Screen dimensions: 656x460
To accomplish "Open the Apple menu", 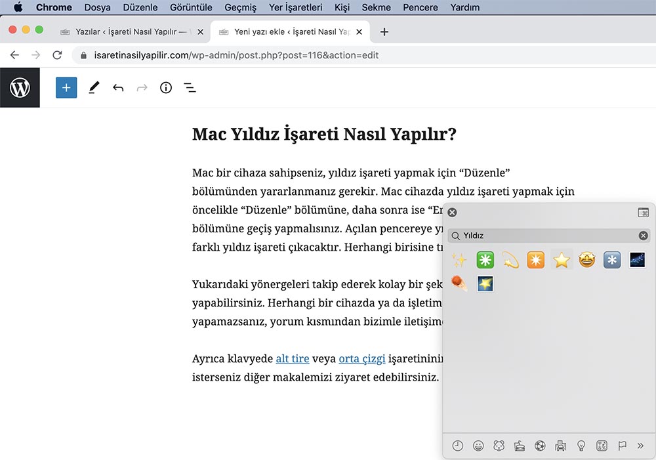I will [18, 8].
